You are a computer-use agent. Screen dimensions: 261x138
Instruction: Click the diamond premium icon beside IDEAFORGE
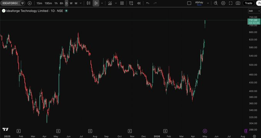click(x=22, y=3)
